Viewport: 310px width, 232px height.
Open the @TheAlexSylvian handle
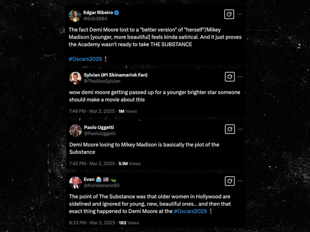[x=102, y=81]
